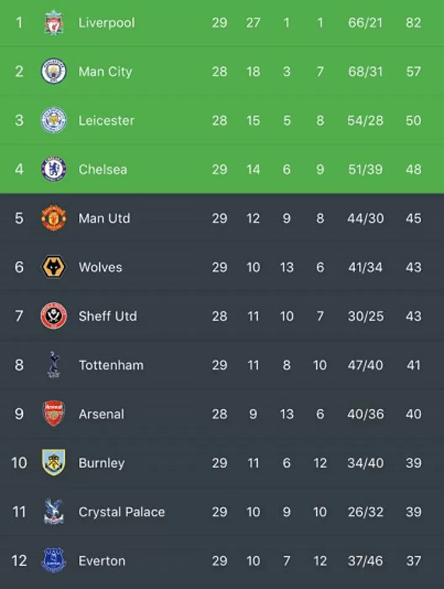Tap the Man Utd red crest
This screenshot has width=444, height=589.
click(x=54, y=218)
